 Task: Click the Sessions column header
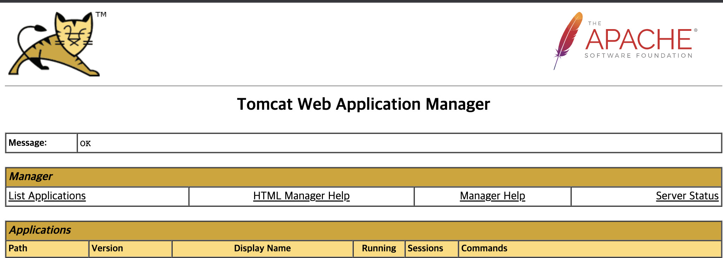(x=432, y=249)
